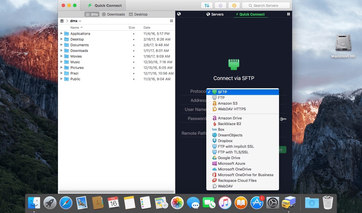Expand the Documents folder disclosure triangle
The width and height of the screenshot is (362, 213).
pos(61,45)
